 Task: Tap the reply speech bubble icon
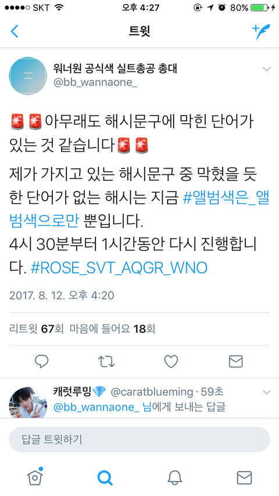tap(41, 361)
